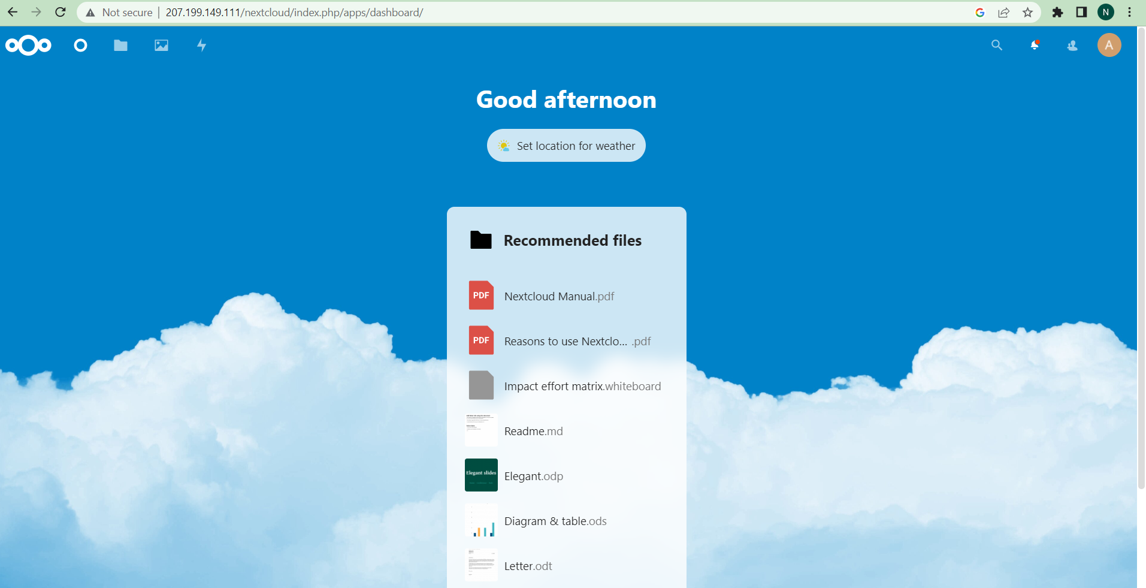
Task: Open browser Extensions puzzle icon
Action: point(1057,13)
